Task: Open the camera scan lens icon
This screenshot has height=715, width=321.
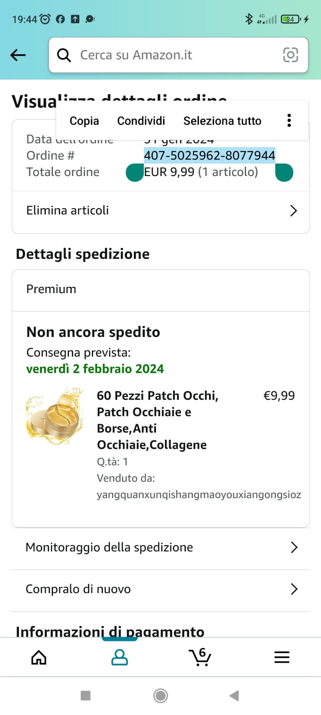Action: pos(291,55)
